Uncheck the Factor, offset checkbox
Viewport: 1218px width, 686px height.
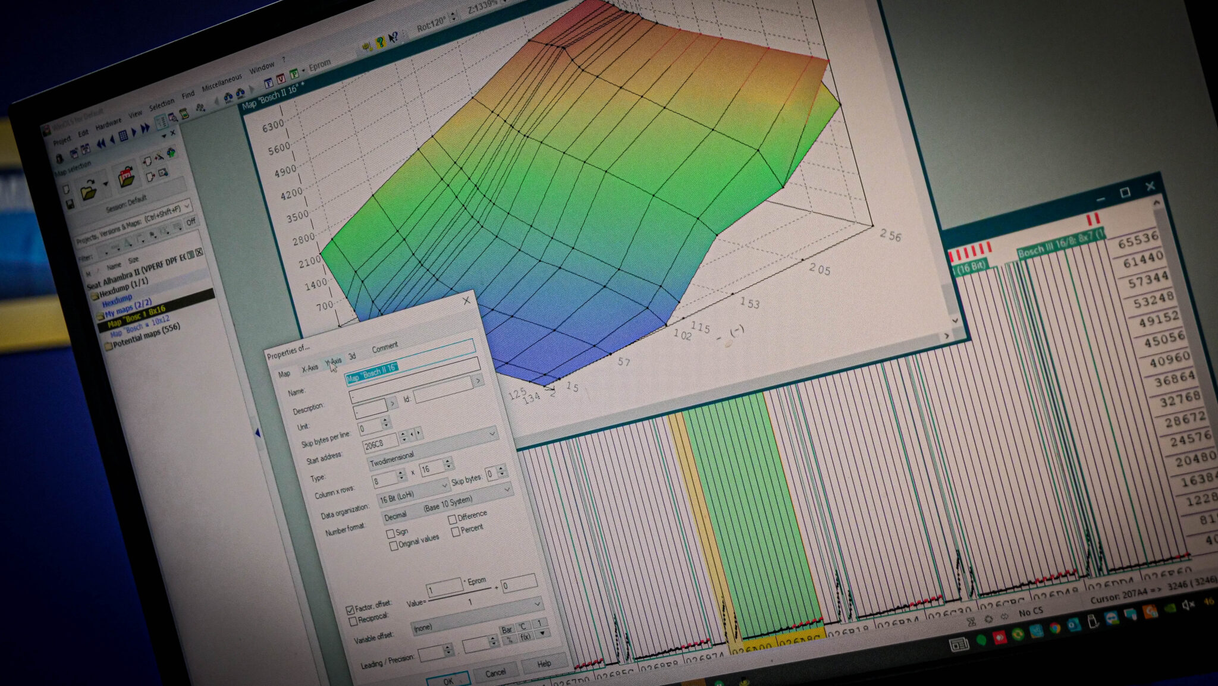tap(350, 610)
